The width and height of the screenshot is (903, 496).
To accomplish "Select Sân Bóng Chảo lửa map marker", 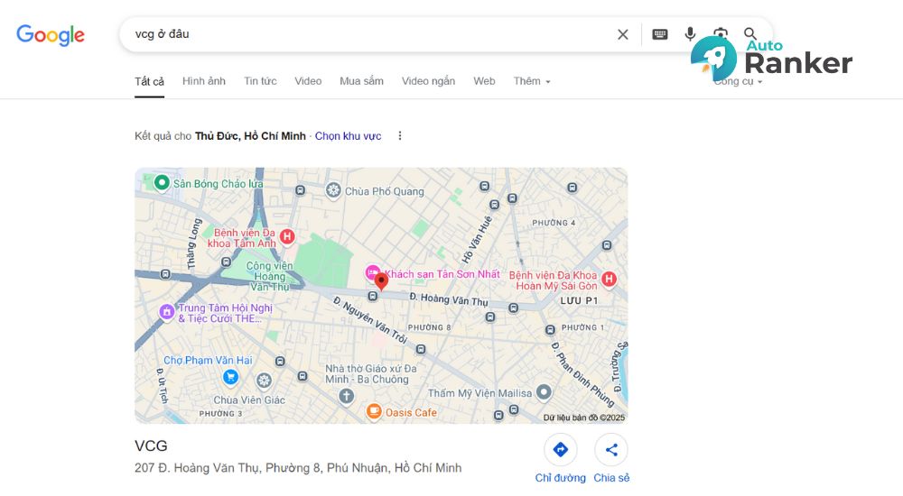I will 162,183.
